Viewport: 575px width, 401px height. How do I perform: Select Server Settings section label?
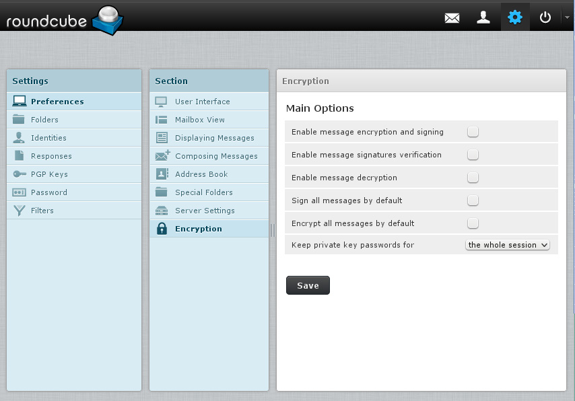click(x=205, y=211)
